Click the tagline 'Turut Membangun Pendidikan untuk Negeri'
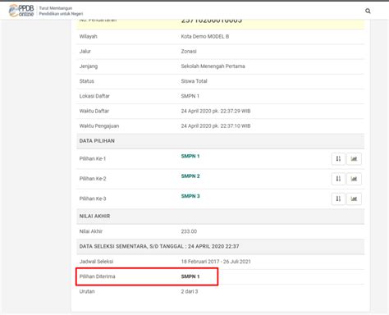This screenshot has height=315, width=389. [x=61, y=11]
